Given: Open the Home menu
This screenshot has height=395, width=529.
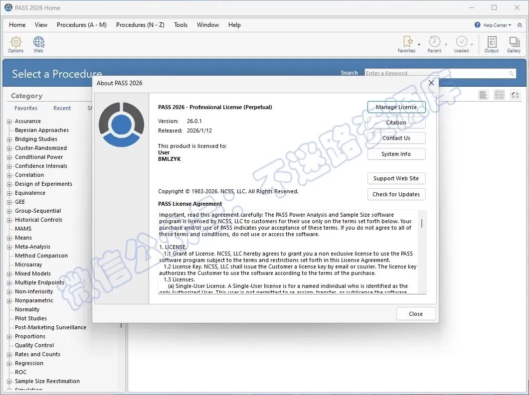Looking at the screenshot, I should [17, 25].
